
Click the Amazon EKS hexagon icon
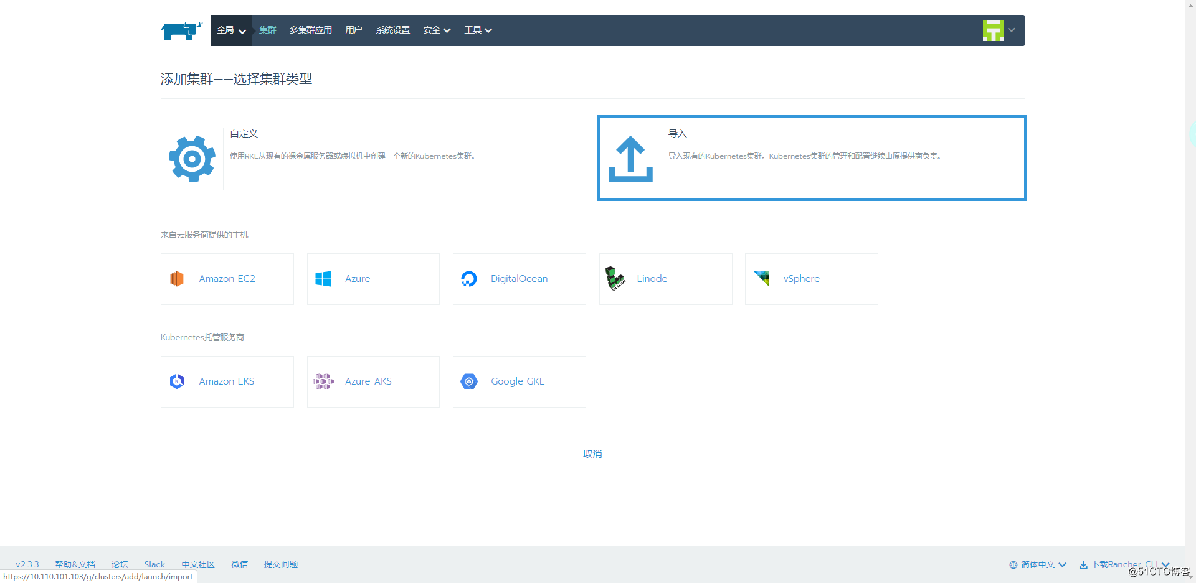(177, 381)
